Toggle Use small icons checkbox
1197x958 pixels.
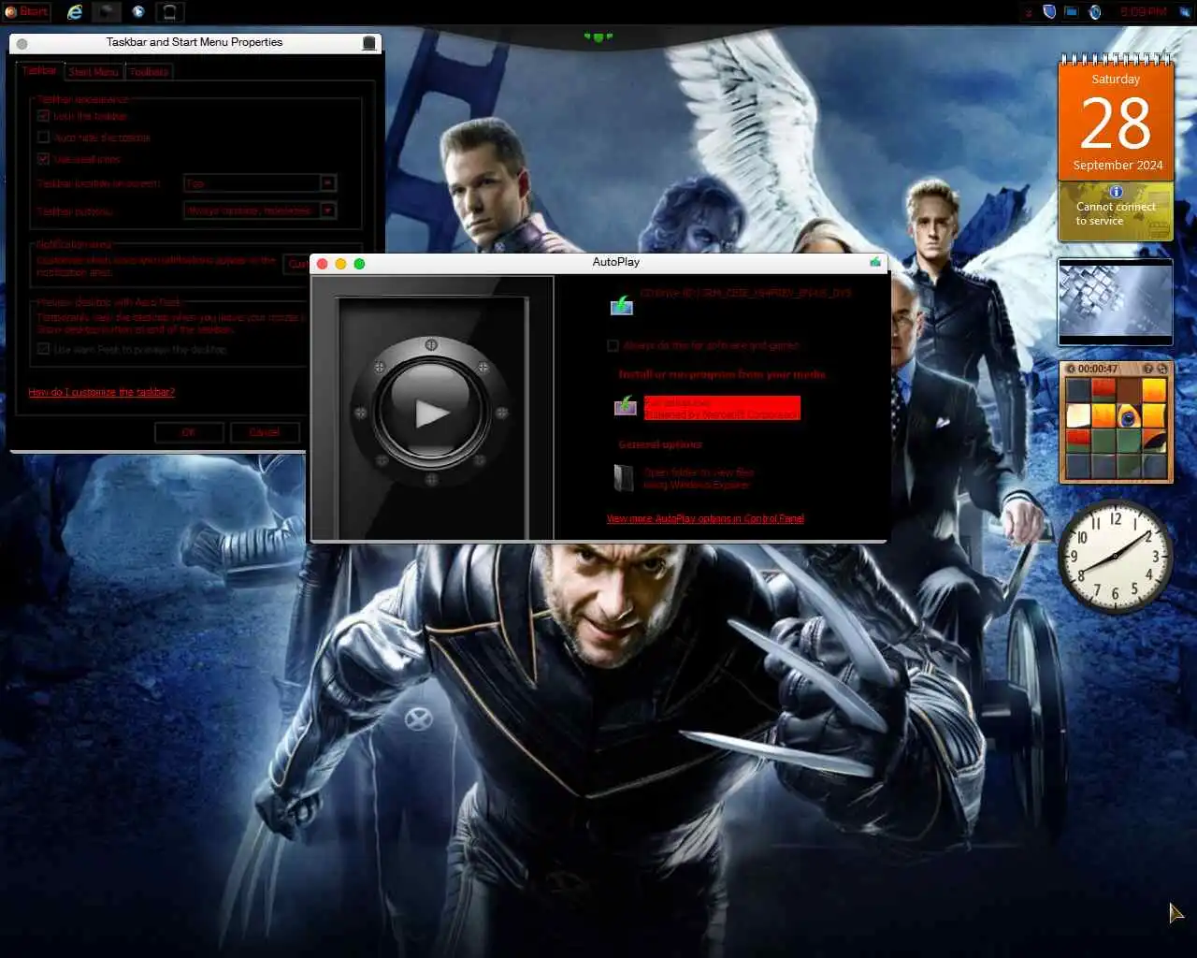(43, 159)
